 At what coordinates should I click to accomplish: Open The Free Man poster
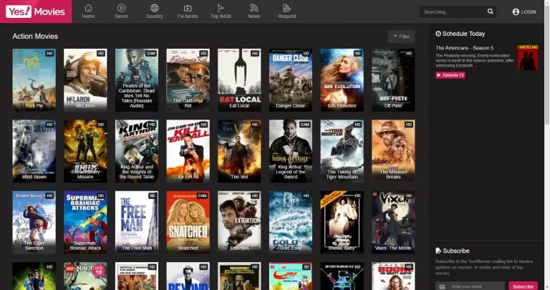[x=137, y=222]
